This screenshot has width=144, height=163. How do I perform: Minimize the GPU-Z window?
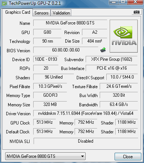[x=114, y=2]
